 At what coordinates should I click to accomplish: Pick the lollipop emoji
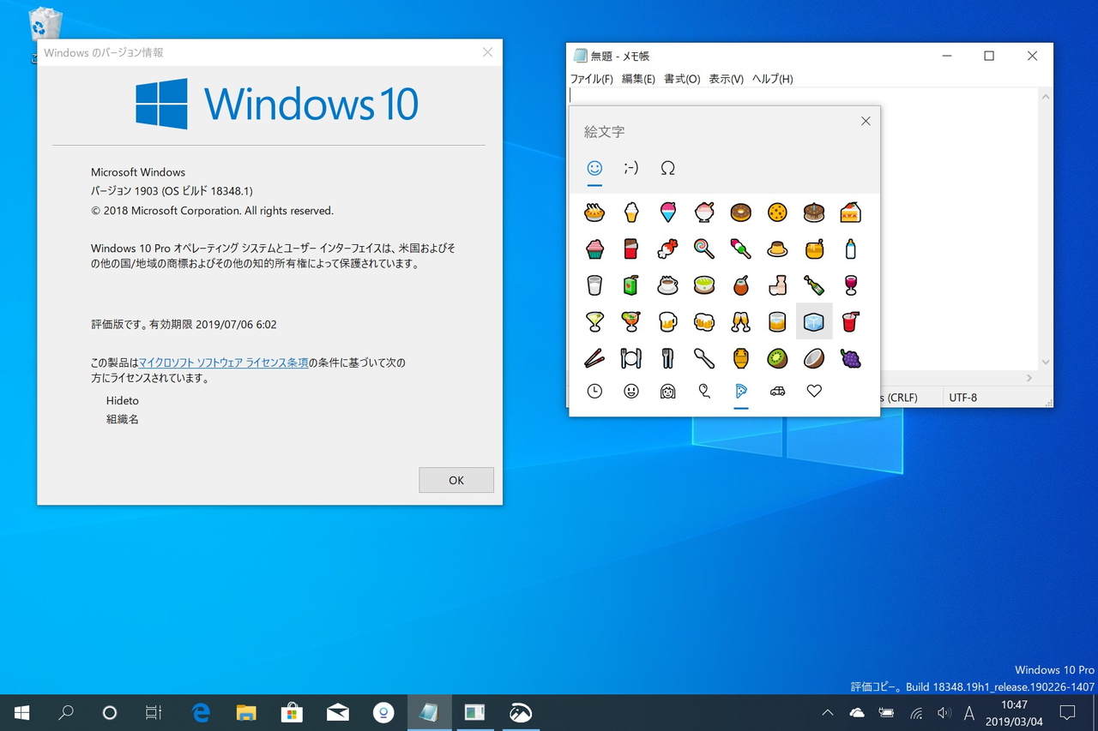704,249
